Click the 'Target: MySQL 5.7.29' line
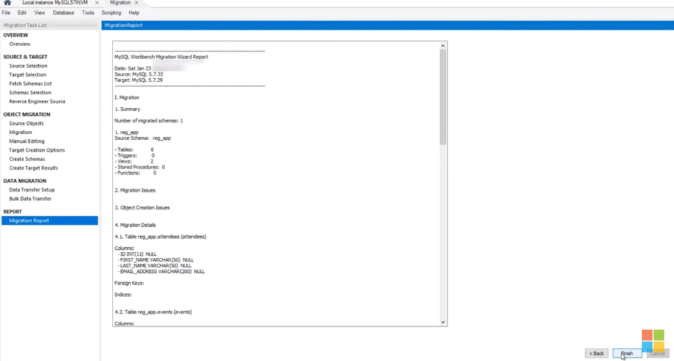674x361 pixels. [138, 80]
